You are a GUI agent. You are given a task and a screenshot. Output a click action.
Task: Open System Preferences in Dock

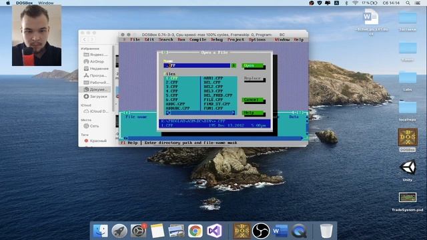[x=138, y=231]
